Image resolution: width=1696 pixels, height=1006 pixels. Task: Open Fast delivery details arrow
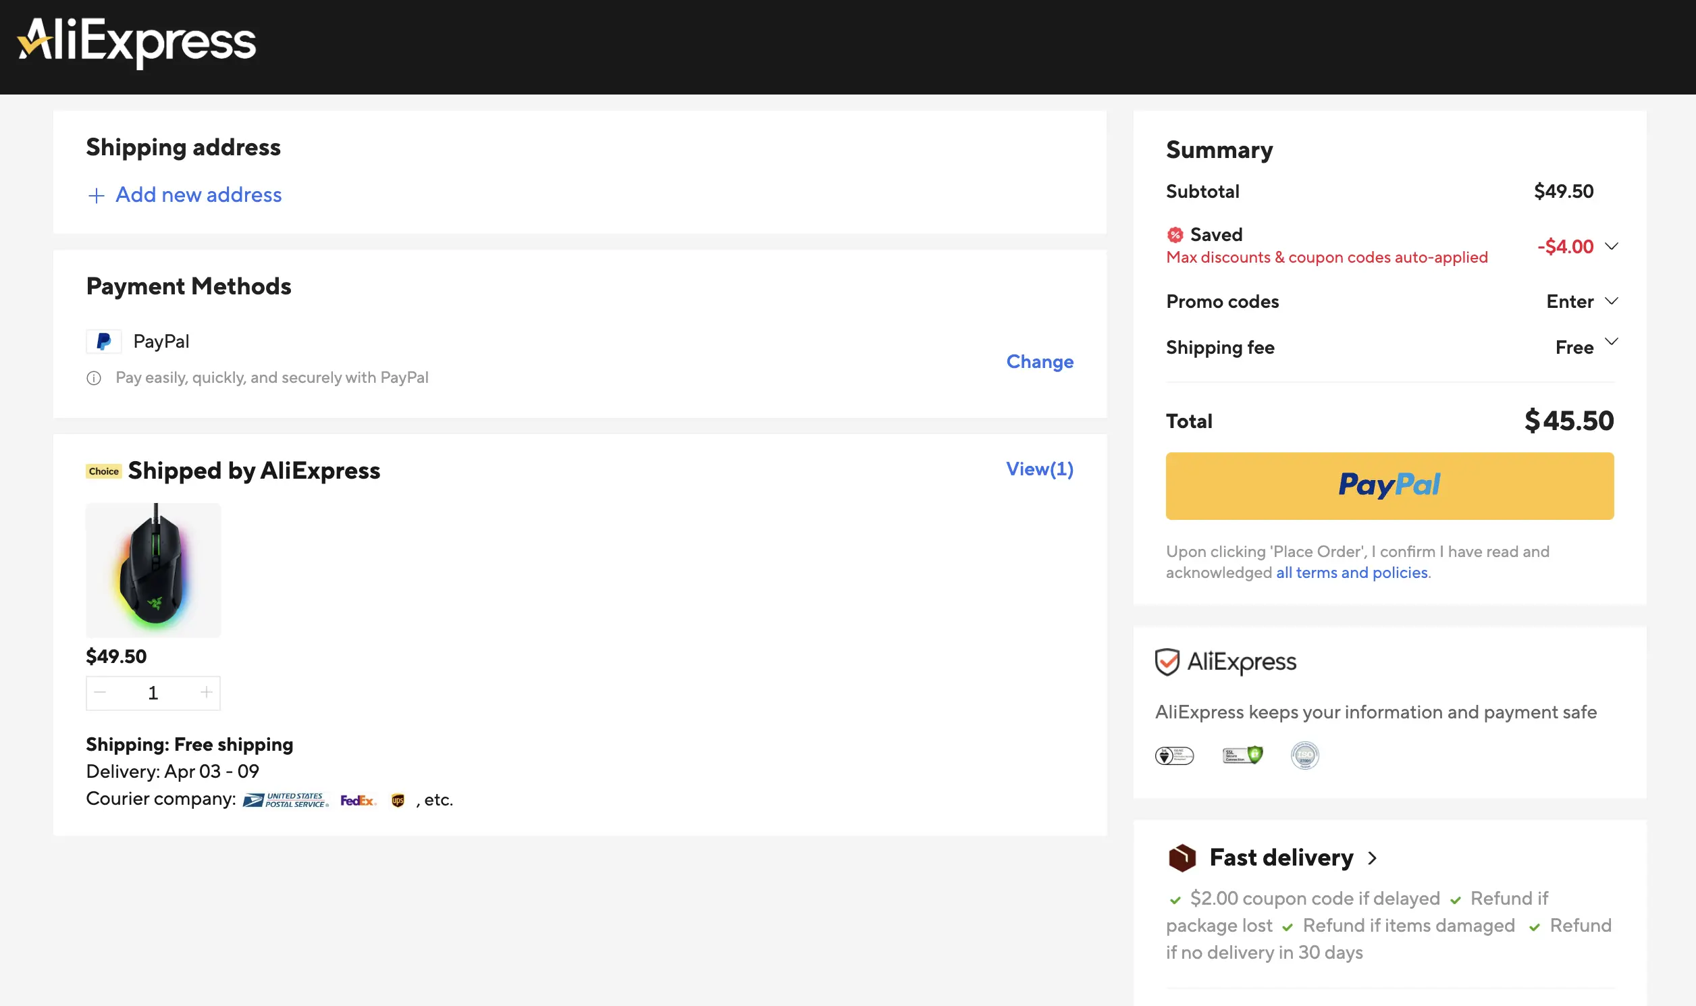click(1372, 858)
